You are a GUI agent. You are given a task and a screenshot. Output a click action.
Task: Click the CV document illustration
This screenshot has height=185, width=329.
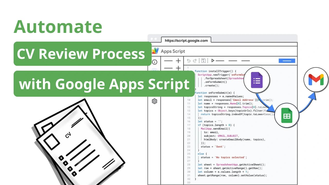point(77,144)
